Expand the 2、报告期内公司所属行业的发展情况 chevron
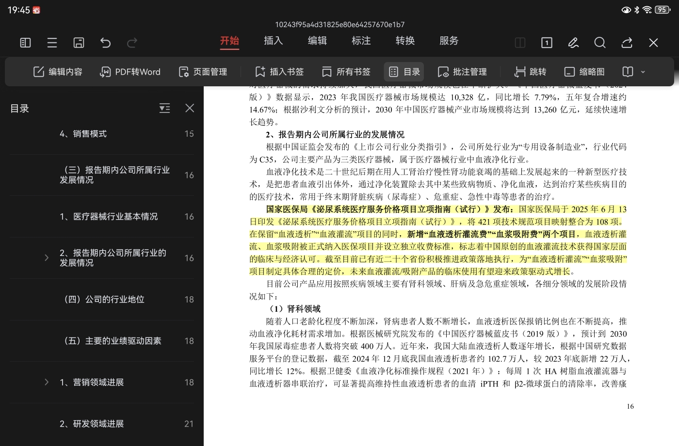Viewport: 679px width, 446px height. point(47,258)
